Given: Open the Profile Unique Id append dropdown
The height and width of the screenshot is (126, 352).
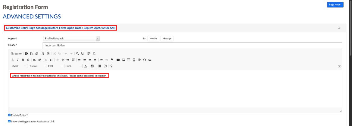Looking at the screenshot, I should (71, 39).
